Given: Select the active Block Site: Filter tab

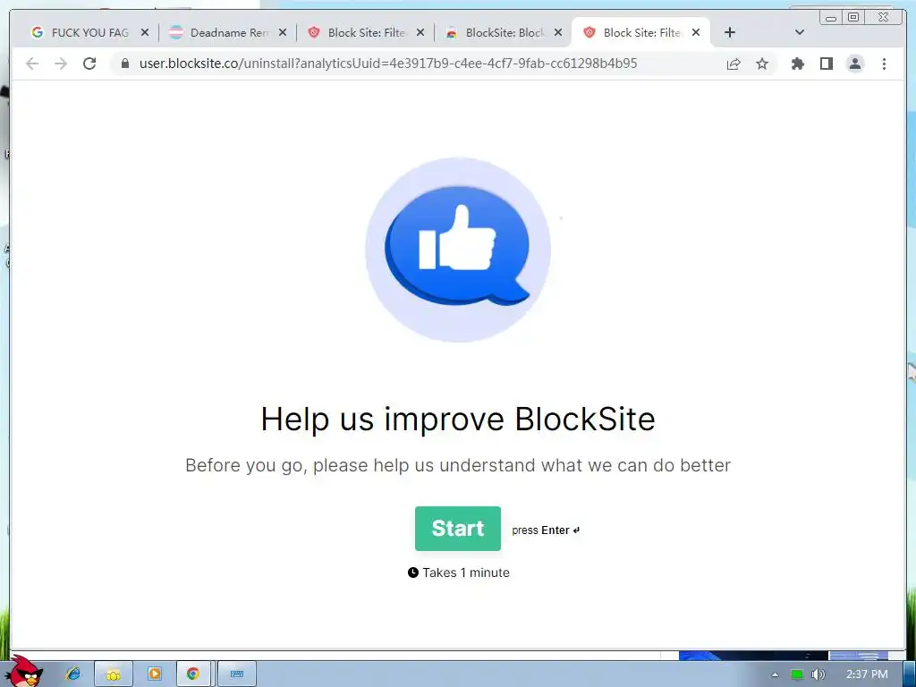Looking at the screenshot, I should 641,33.
